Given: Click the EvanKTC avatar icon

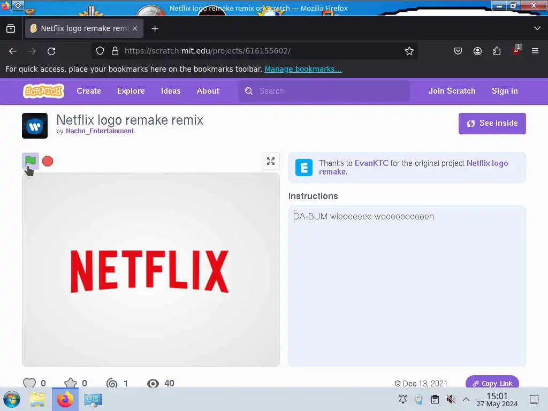Looking at the screenshot, I should pos(304,168).
